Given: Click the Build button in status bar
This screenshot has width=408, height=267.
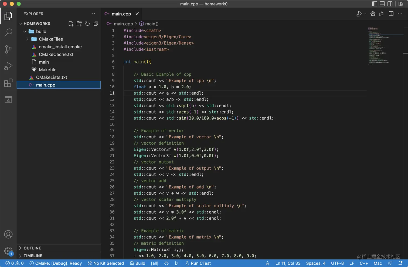Looking at the screenshot, I should point(138,263).
